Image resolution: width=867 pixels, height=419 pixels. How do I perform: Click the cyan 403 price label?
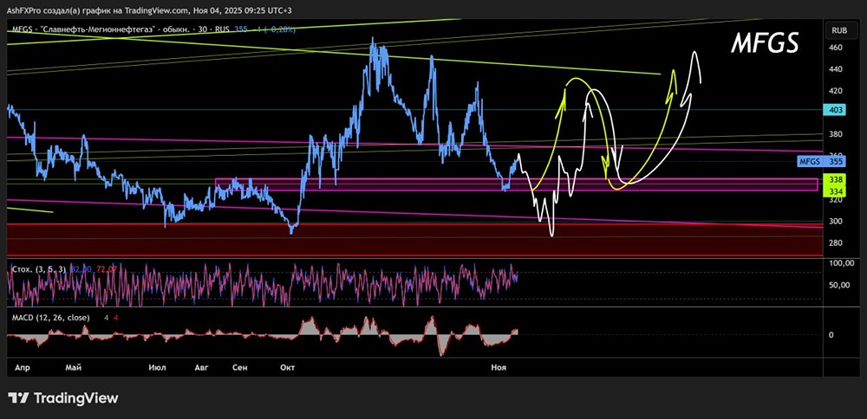pos(836,110)
